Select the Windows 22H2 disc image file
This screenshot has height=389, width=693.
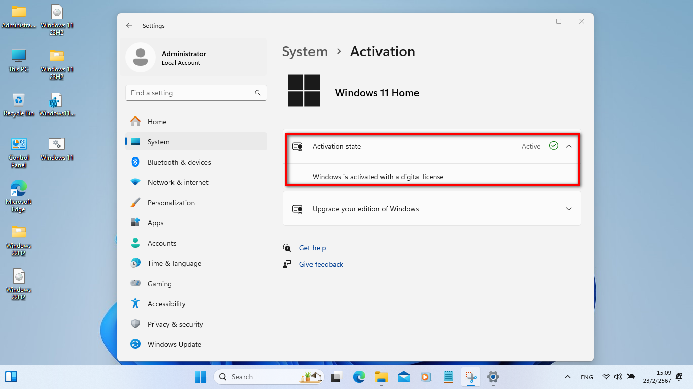[19, 284]
